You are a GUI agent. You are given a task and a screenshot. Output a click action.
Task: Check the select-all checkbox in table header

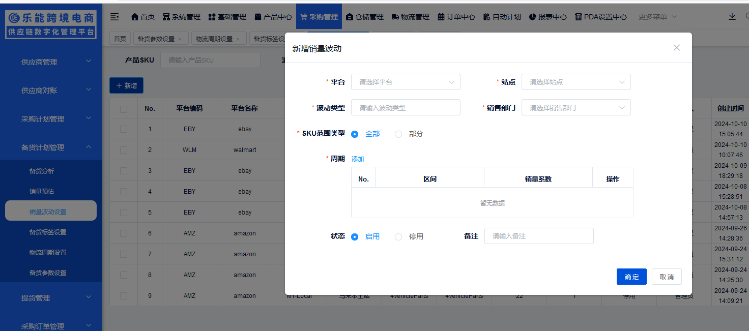124,108
